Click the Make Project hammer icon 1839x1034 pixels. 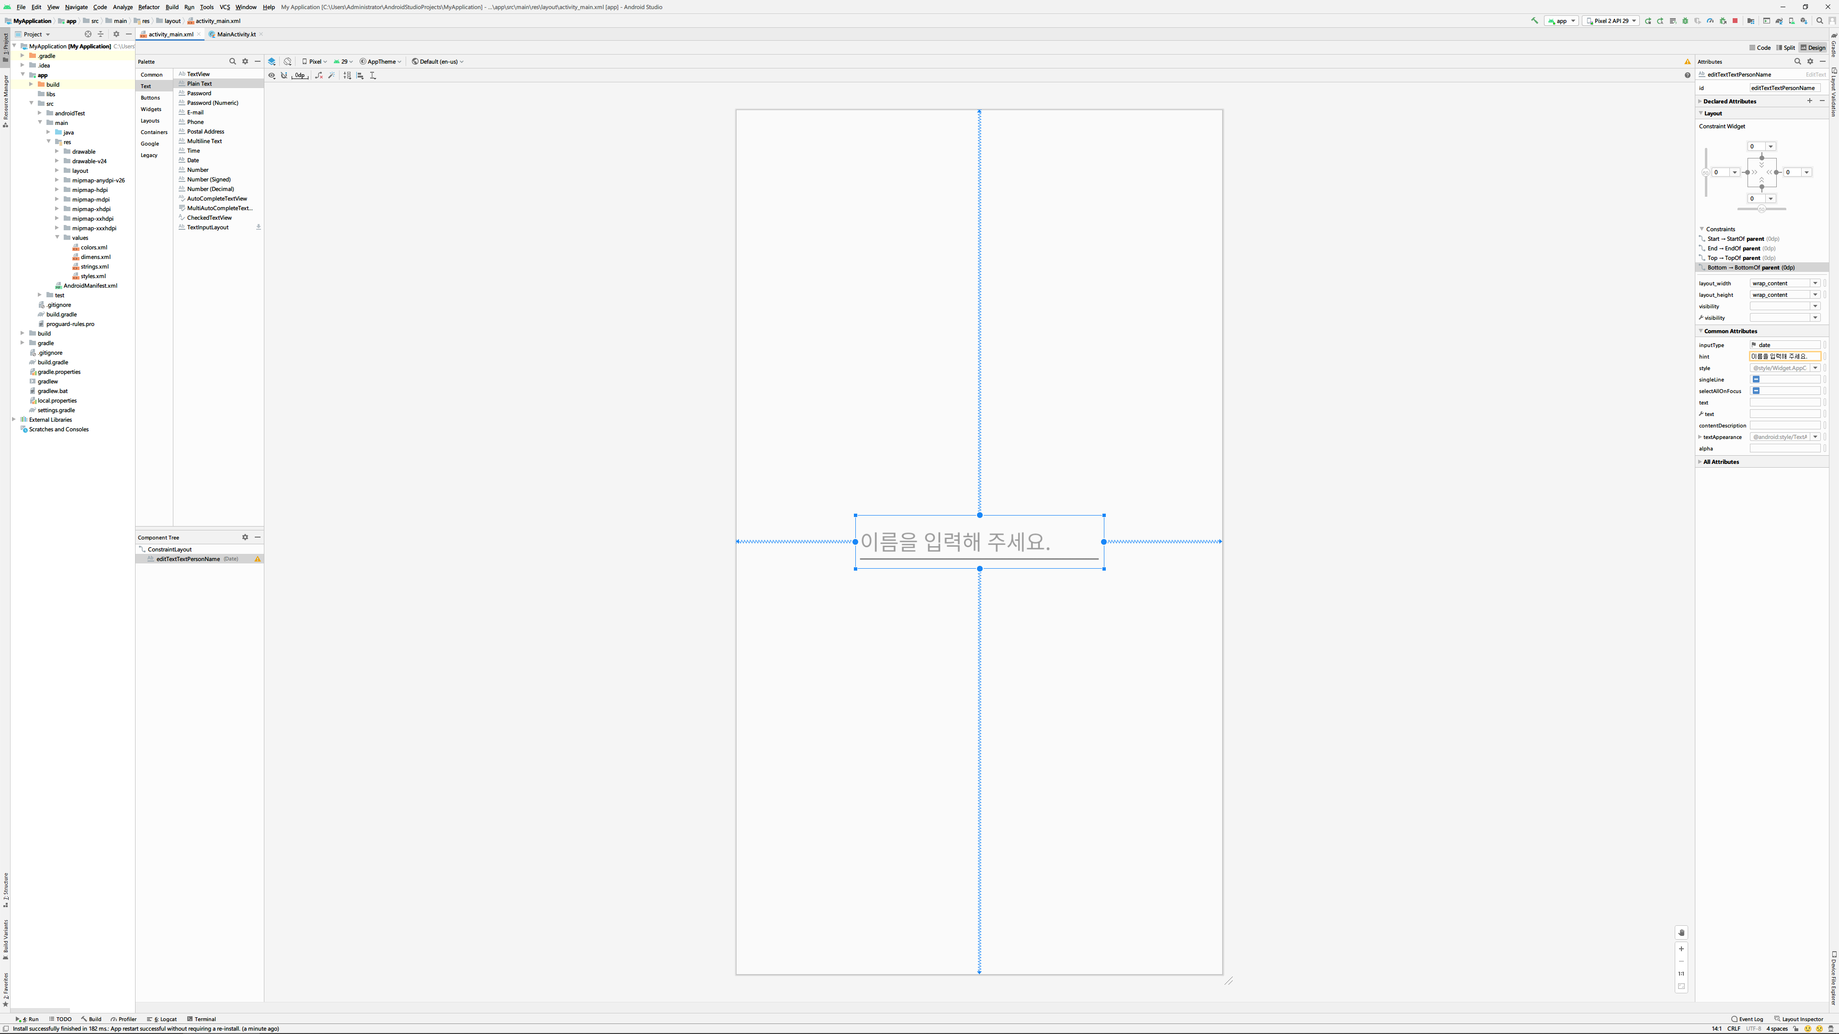click(1534, 21)
